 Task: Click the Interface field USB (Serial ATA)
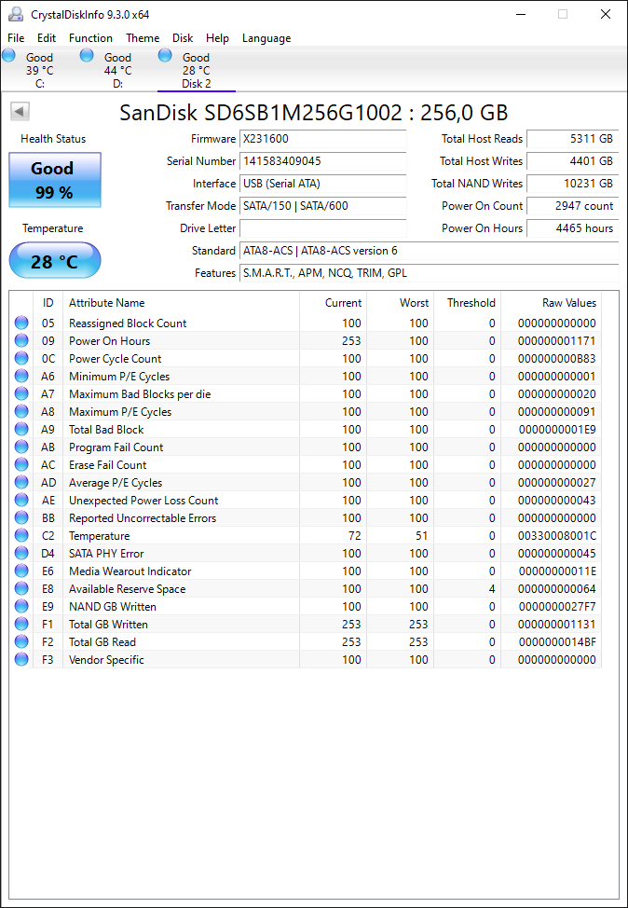(323, 184)
